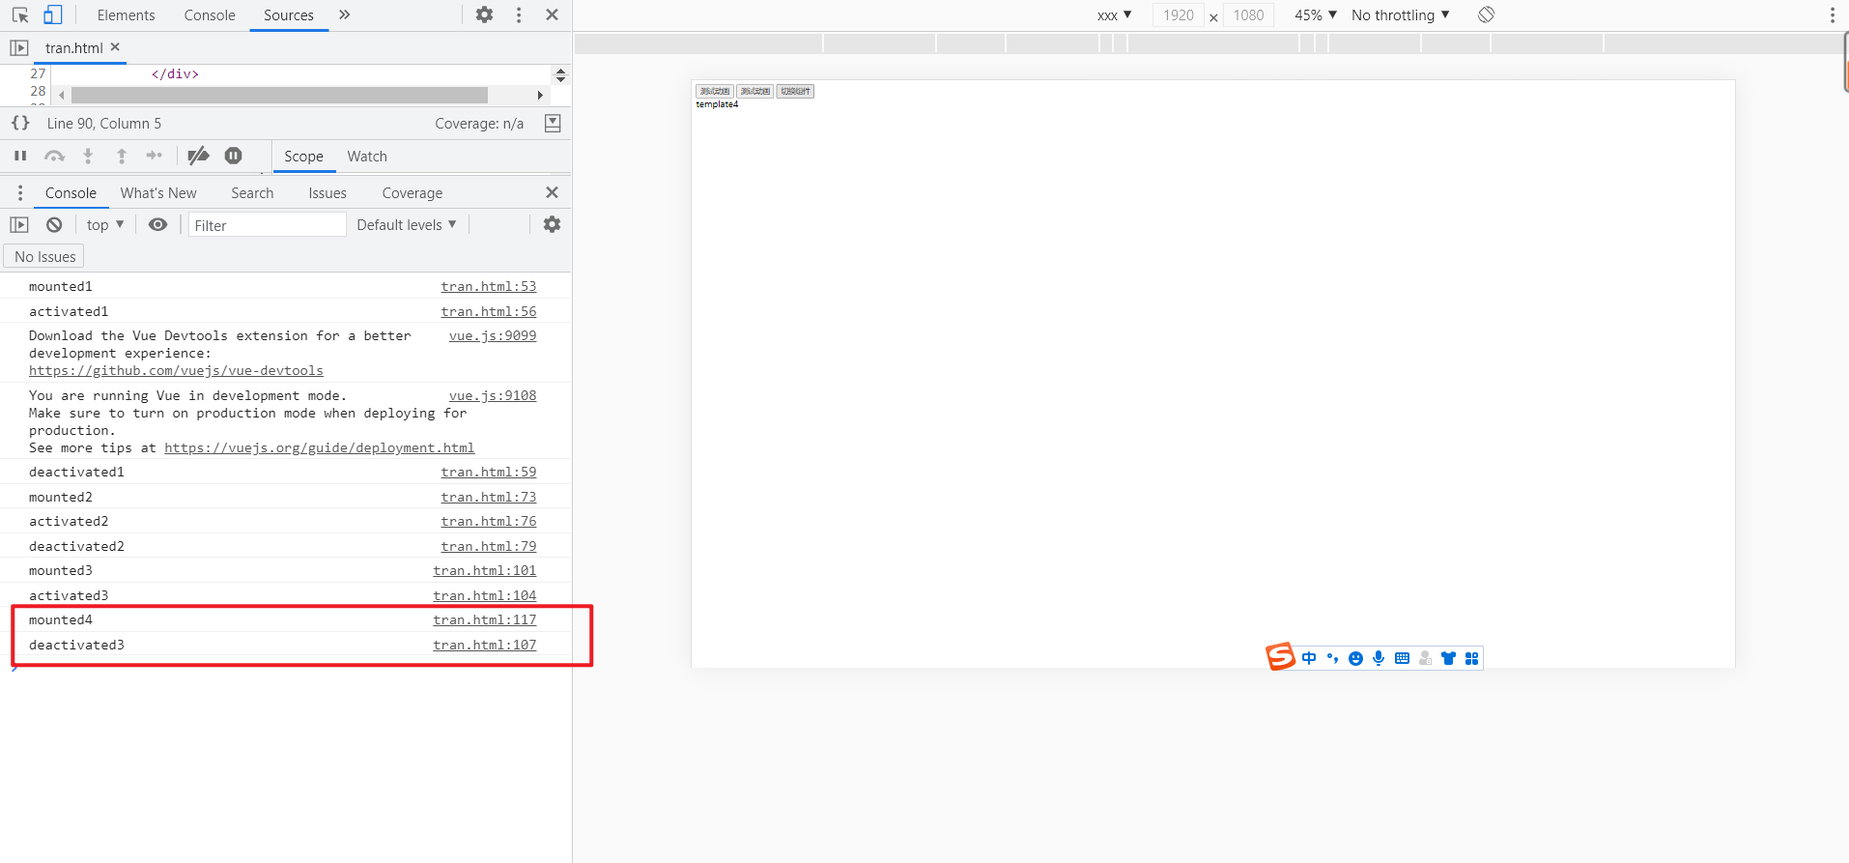The image size is (1849, 863).
Task: Click step into next function icon
Action: pos(88,156)
